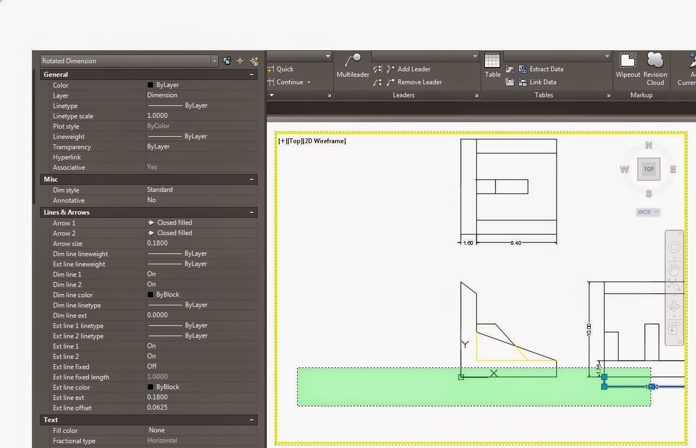696x448 pixels.
Task: Select the Wipeout tool
Action: 628,61
